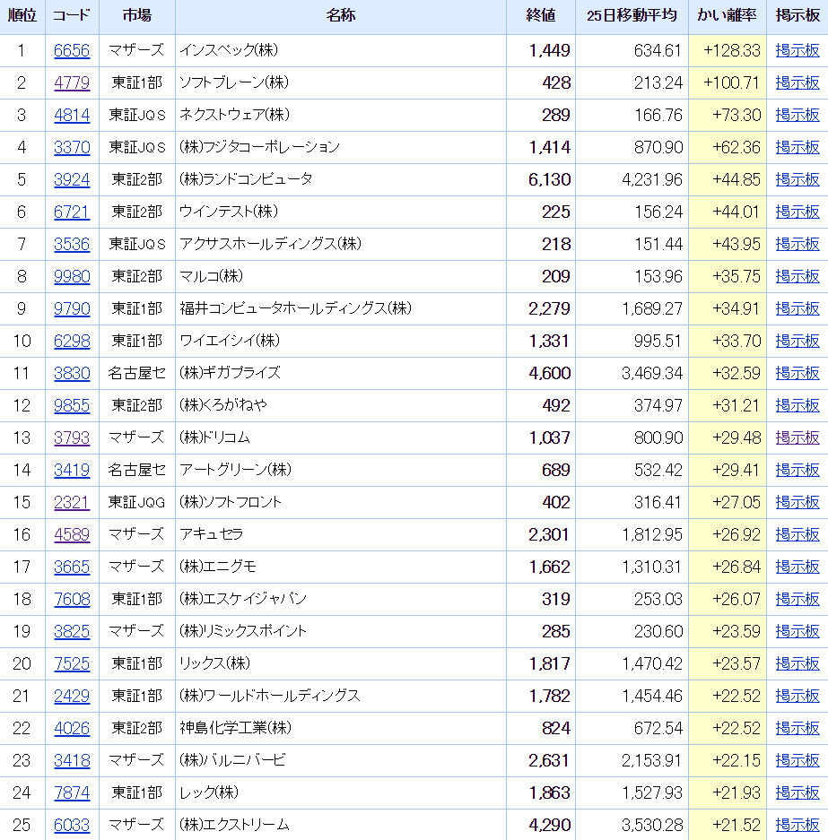Open the 掲示板 link for 神島化学工業(株)

[797, 728]
